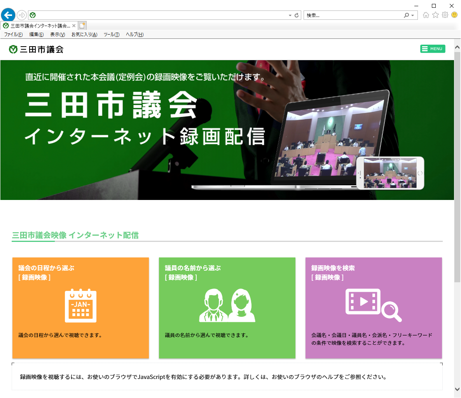Open the 議員の名前から選ぶ green card
Viewport: 461px width, 398px height.
(x=227, y=308)
